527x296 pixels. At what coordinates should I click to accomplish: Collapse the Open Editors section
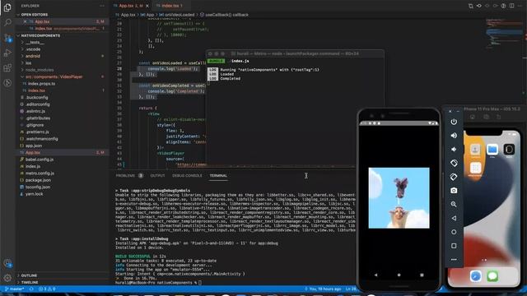35,15
